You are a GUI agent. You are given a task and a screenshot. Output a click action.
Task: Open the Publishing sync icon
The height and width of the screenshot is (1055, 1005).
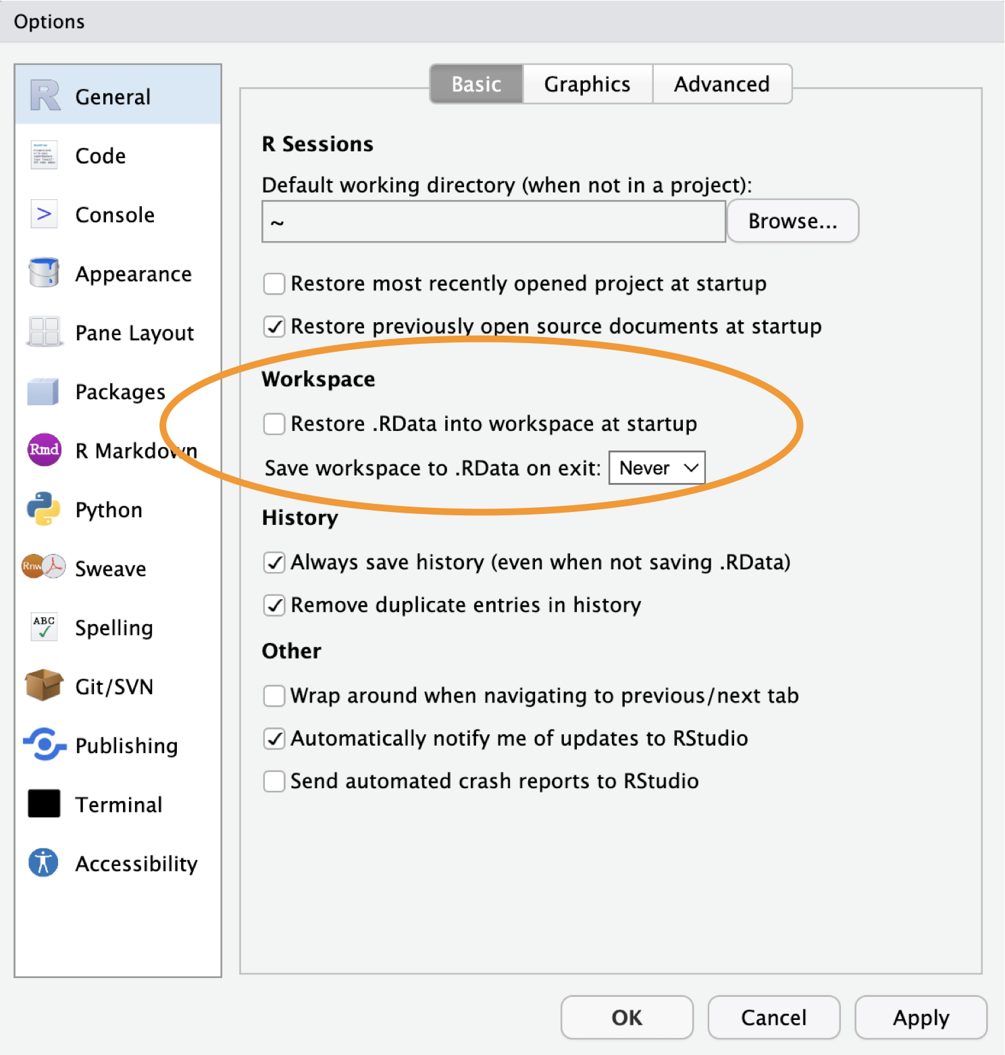44,745
